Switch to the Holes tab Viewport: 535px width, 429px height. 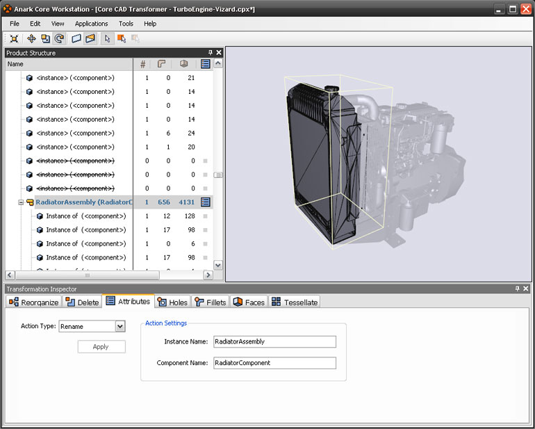click(172, 302)
